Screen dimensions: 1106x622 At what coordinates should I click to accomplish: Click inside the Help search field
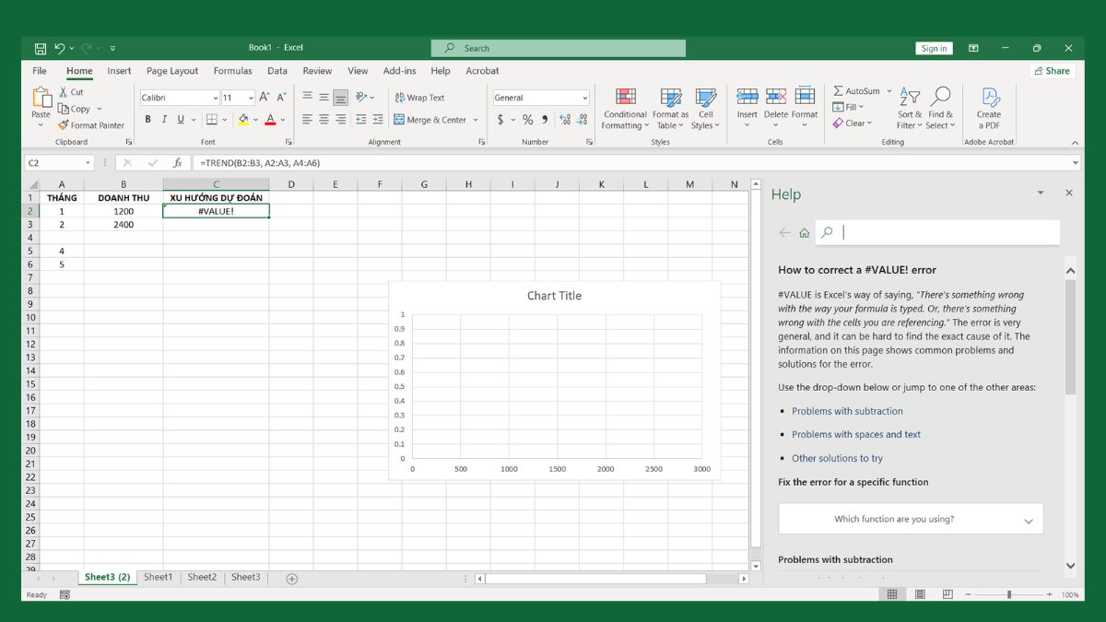pos(940,231)
